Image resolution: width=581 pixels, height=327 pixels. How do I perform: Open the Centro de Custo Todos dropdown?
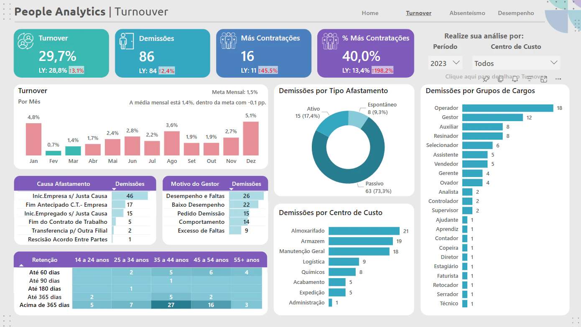coord(516,63)
